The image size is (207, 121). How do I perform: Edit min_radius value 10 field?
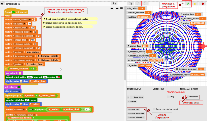tap(29, 24)
